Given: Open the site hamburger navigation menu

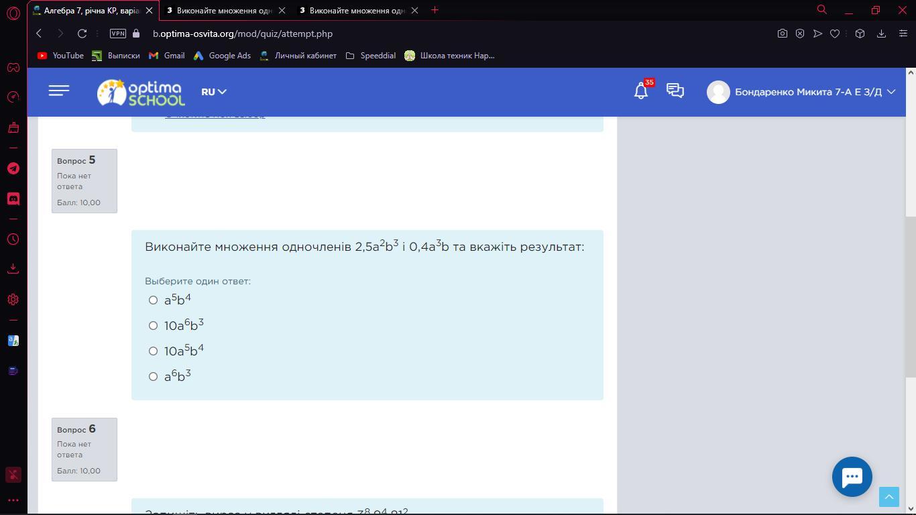Looking at the screenshot, I should 59,91.
